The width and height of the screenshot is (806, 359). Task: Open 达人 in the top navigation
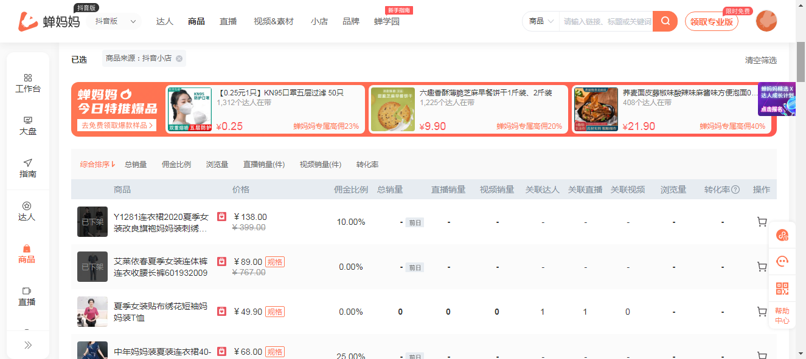[165, 21]
